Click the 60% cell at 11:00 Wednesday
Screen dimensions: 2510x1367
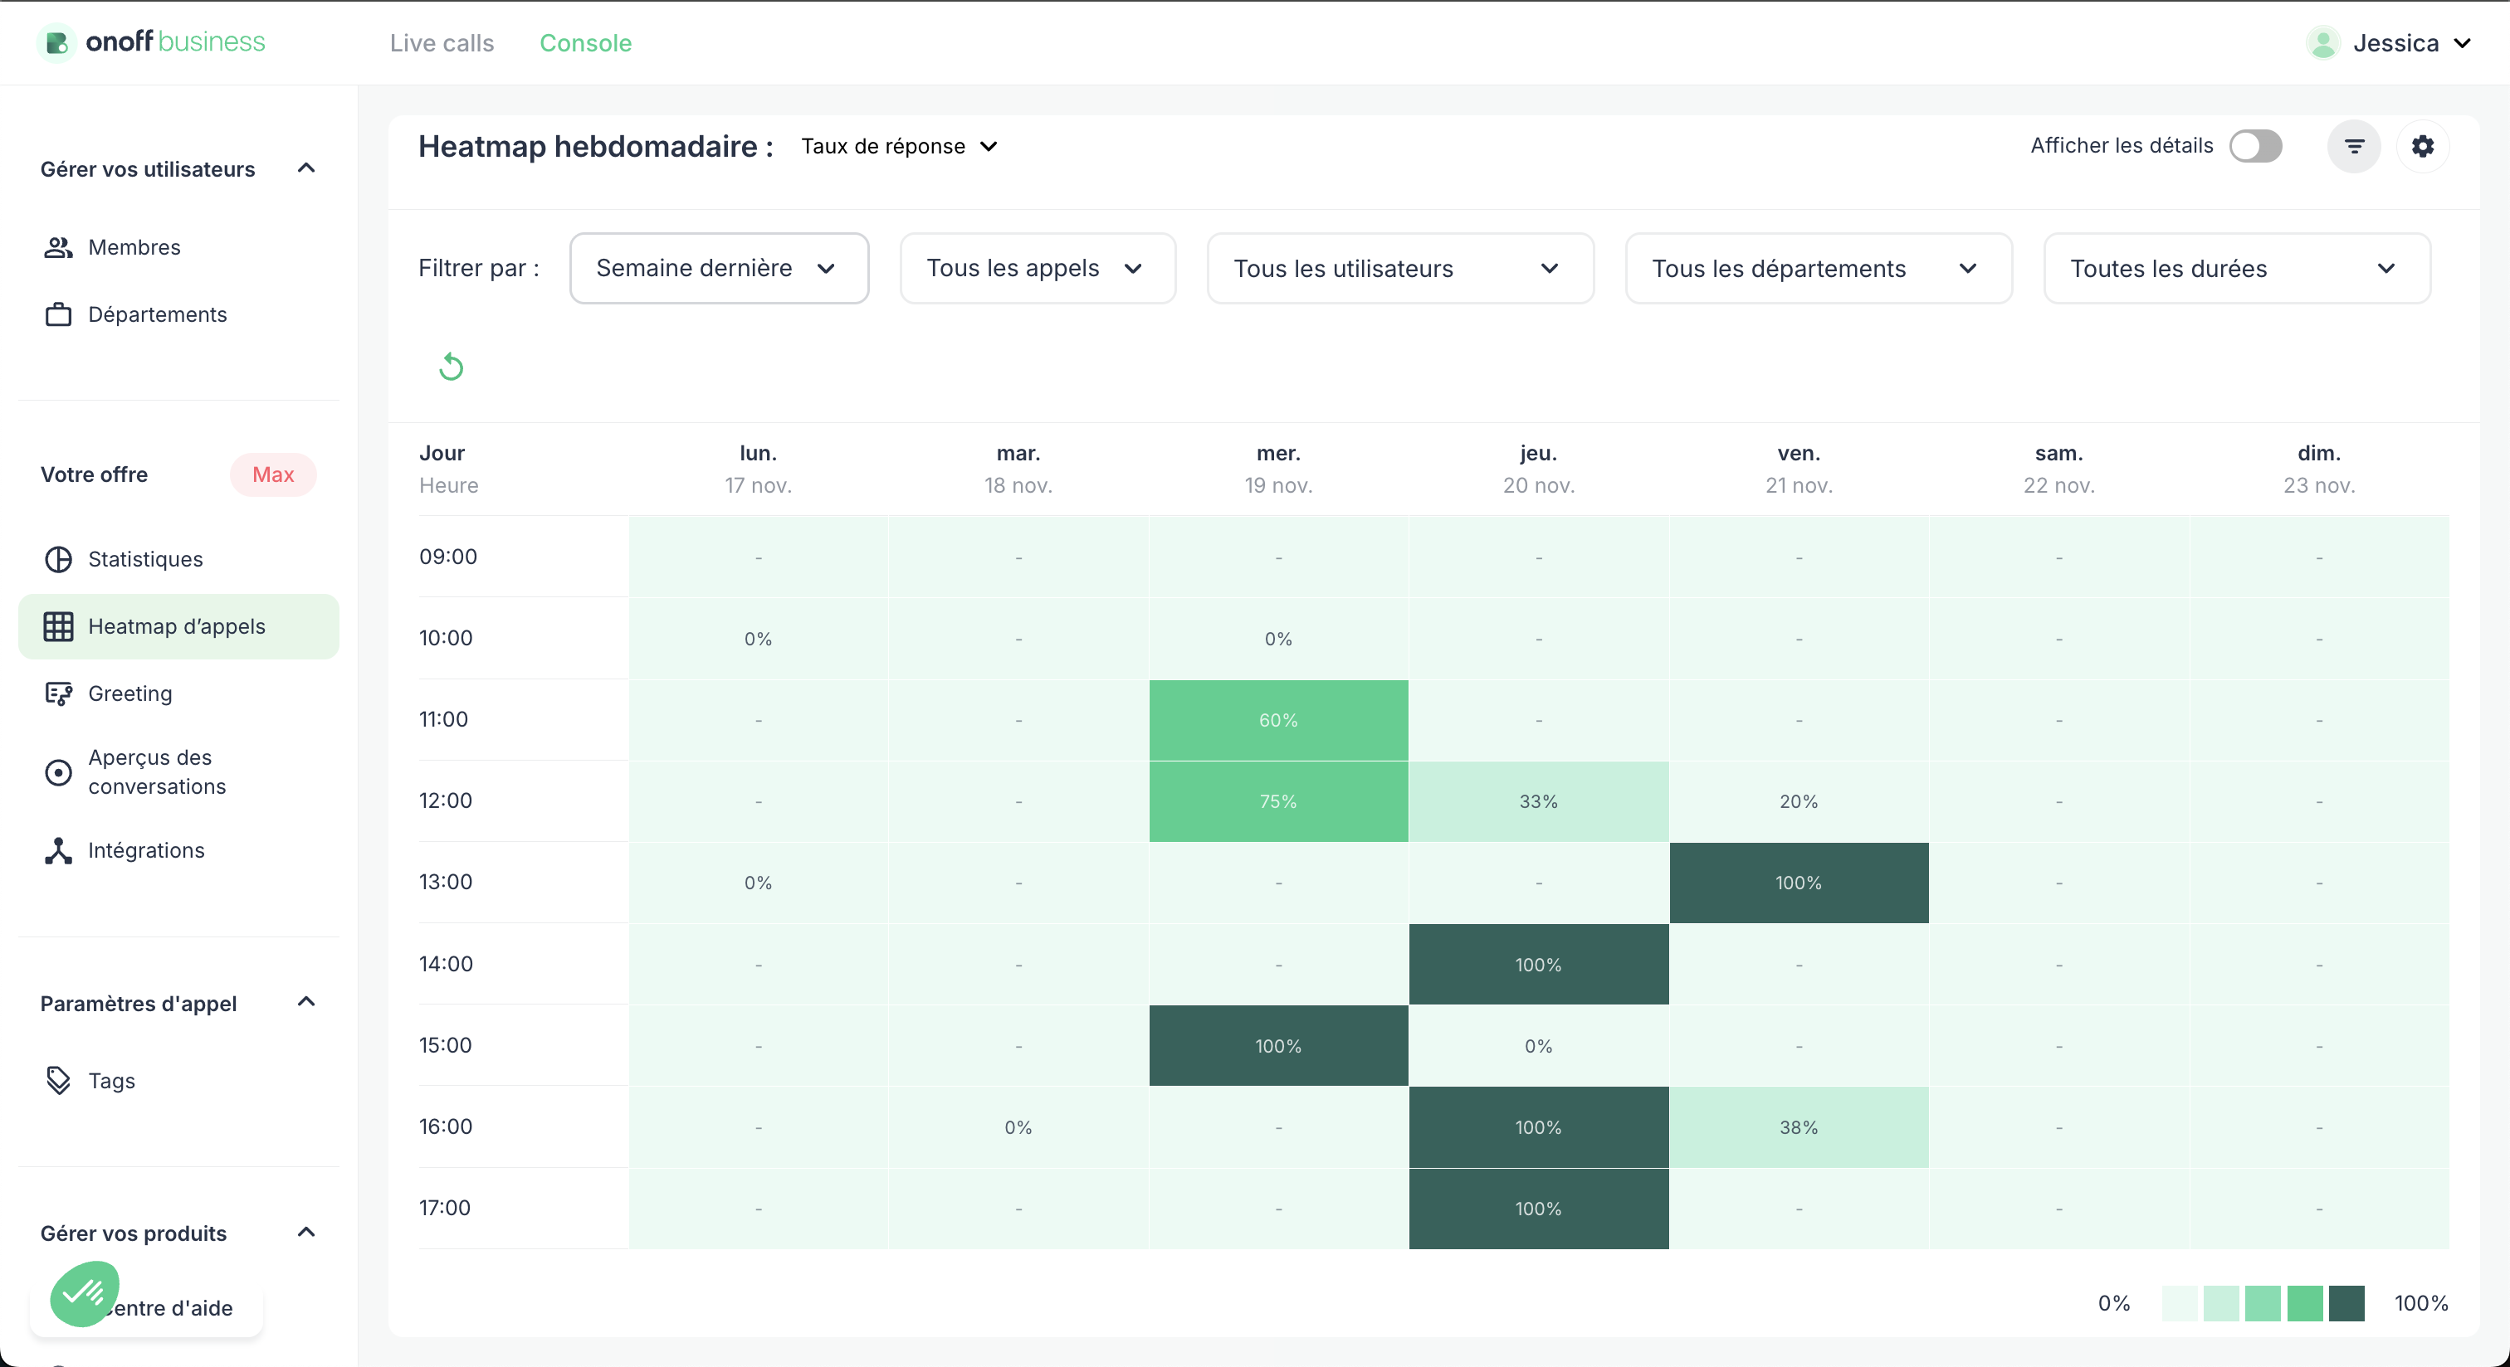[1278, 719]
